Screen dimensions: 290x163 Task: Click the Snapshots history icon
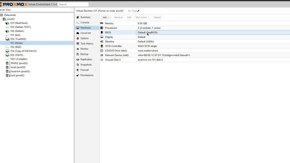pos(77,65)
